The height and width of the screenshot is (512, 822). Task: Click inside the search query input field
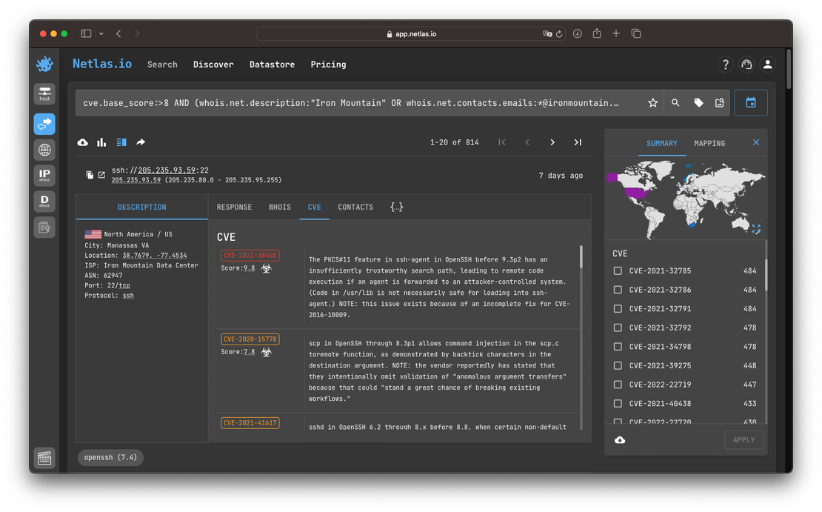[x=355, y=102]
